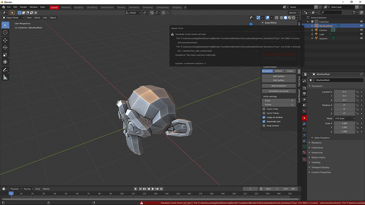
Task: Open the viewport Options dropdown
Action: (x=294, y=13)
